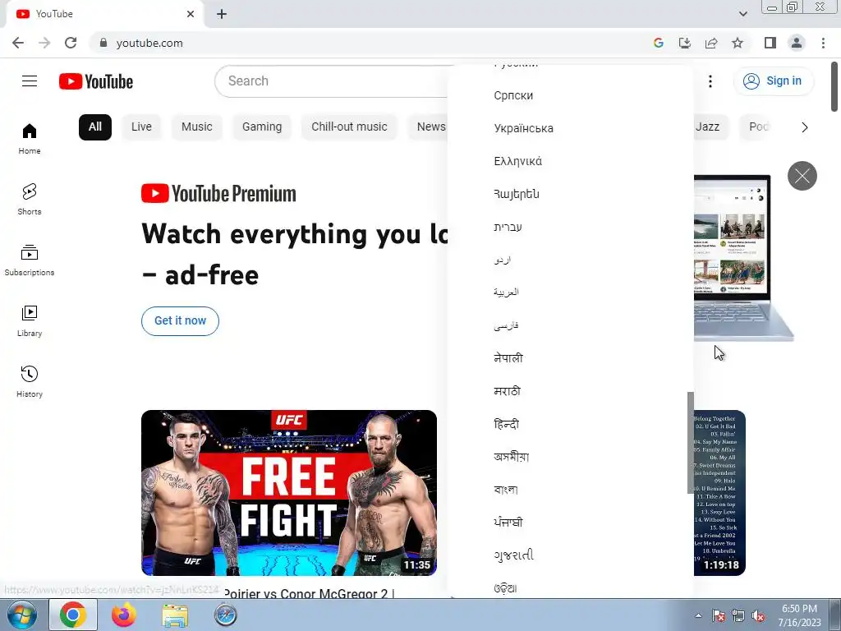Open Library in the sidebar
Viewport: 841px width, 631px height.
pos(30,321)
